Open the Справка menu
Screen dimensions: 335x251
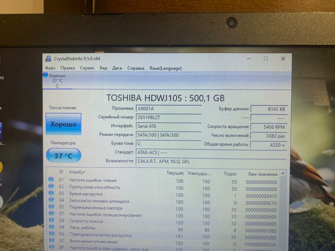(136, 68)
